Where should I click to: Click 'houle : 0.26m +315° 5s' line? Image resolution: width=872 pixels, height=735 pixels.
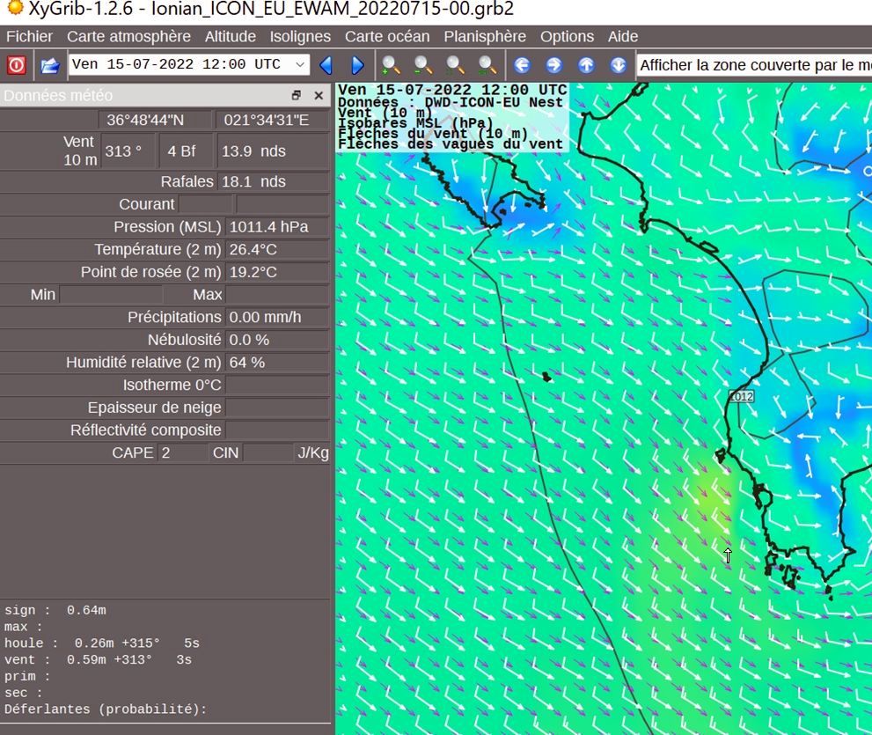pos(102,643)
